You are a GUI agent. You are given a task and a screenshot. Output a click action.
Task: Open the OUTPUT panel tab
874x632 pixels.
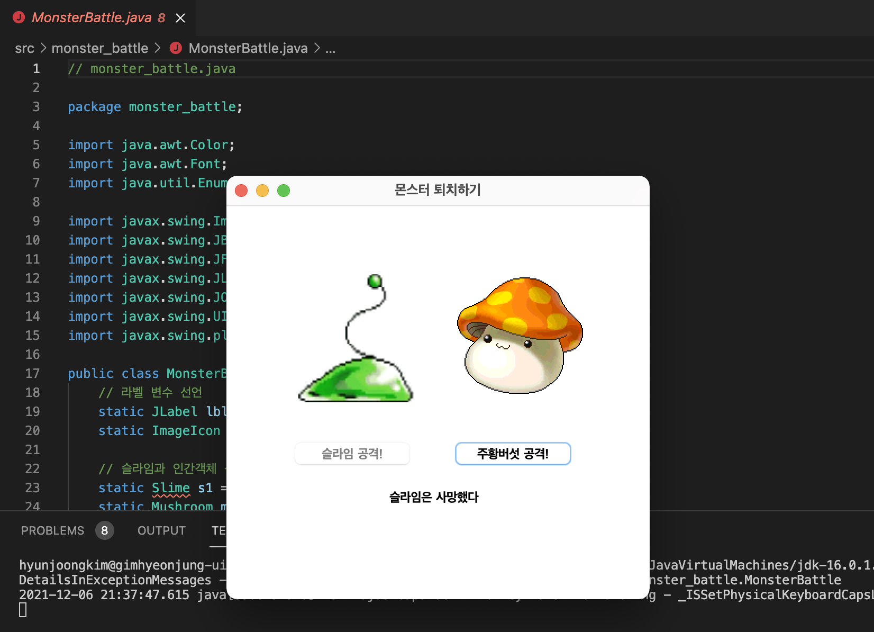click(161, 530)
